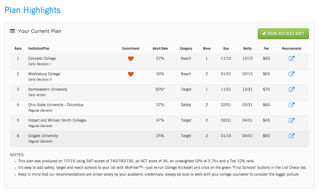This screenshot has width=319, height=193.
Task: Open requirements link for Middlebury College
Action: (x=292, y=74)
